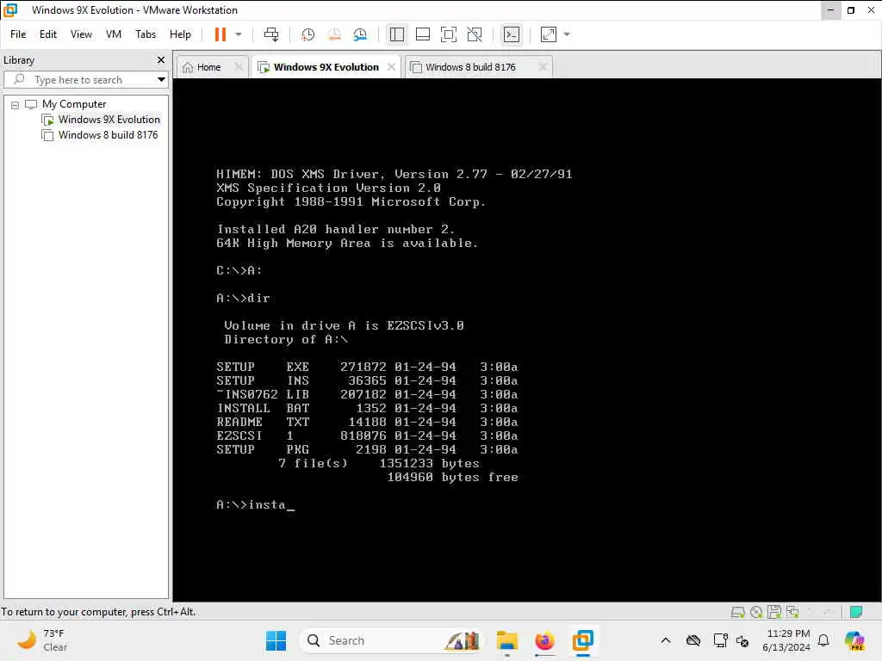This screenshot has width=882, height=661.
Task: Click the hard disk status icon
Action: [x=737, y=612]
